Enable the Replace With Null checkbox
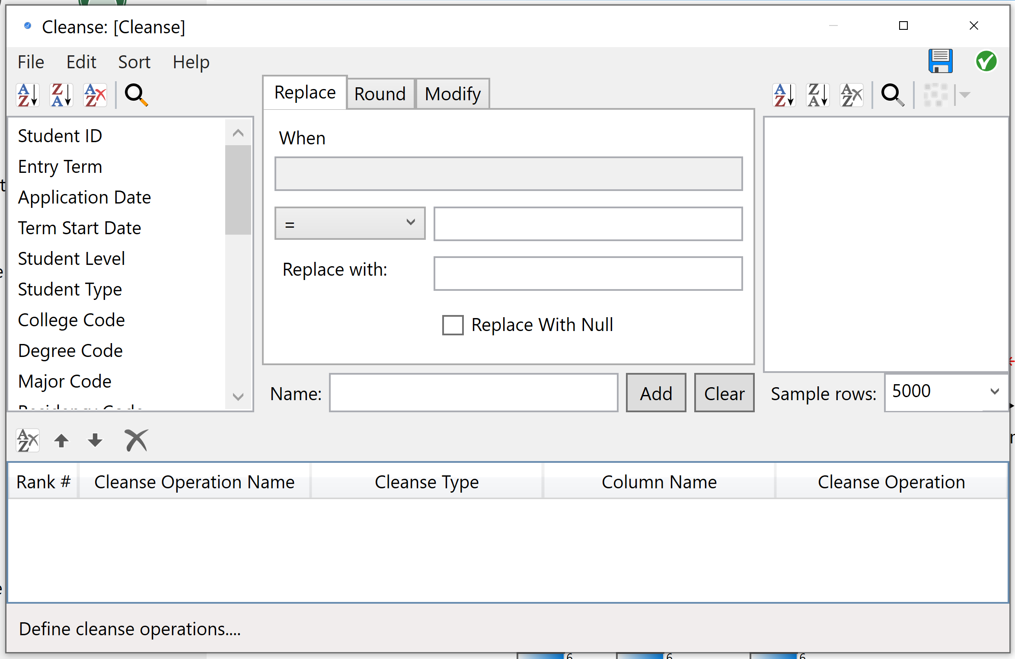The width and height of the screenshot is (1015, 659). pyautogui.click(x=453, y=325)
